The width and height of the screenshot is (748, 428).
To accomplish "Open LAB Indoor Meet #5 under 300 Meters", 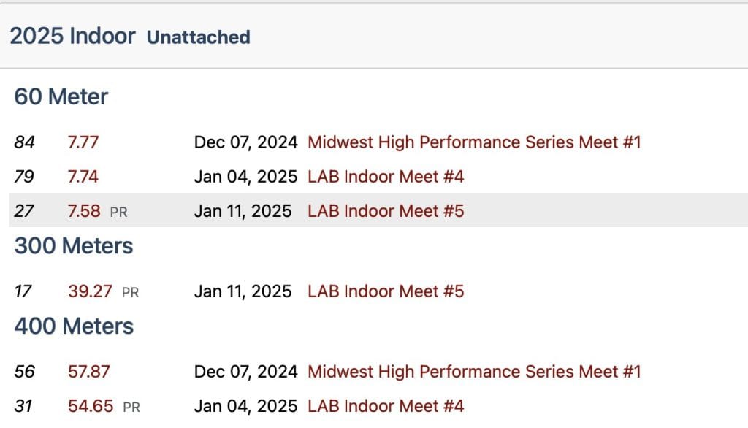I will point(386,291).
